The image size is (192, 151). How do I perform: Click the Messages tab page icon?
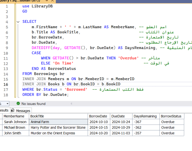(13, 111)
